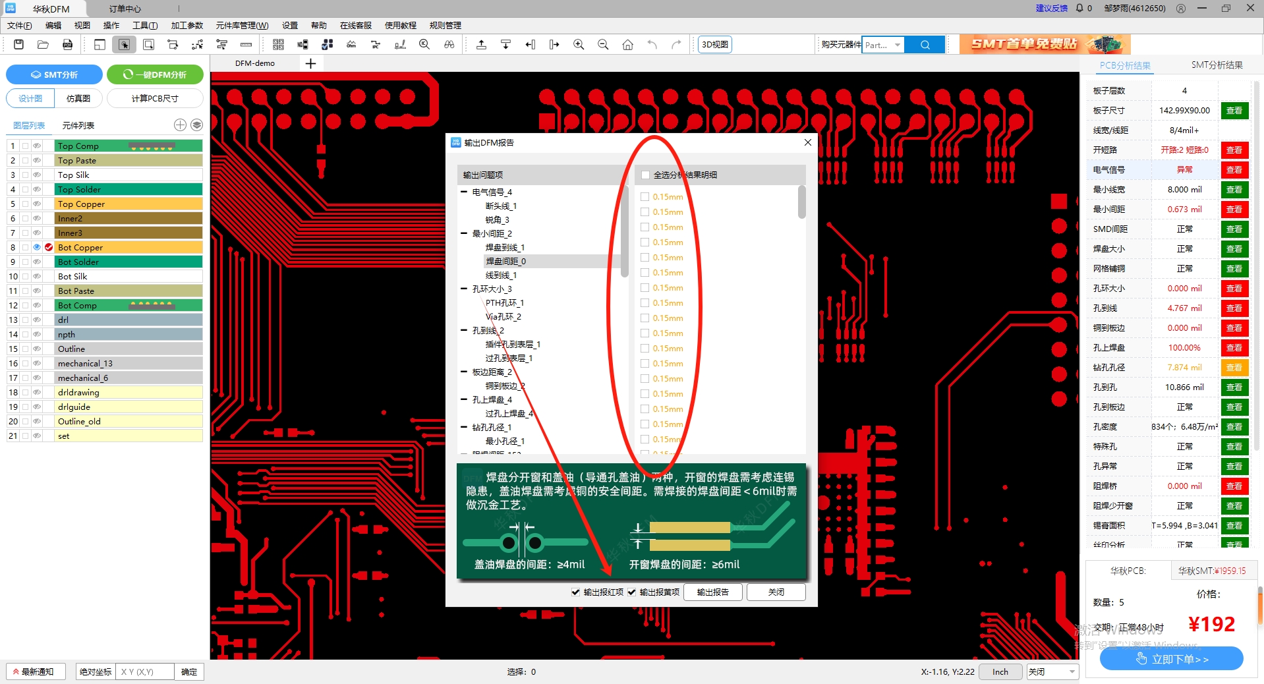Click the 输出报告 button

[x=712, y=592]
